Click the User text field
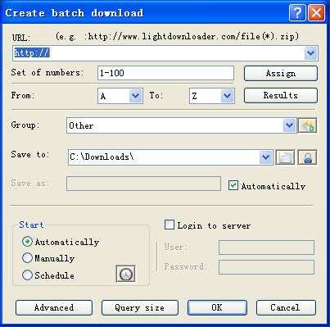 [x=266, y=248]
